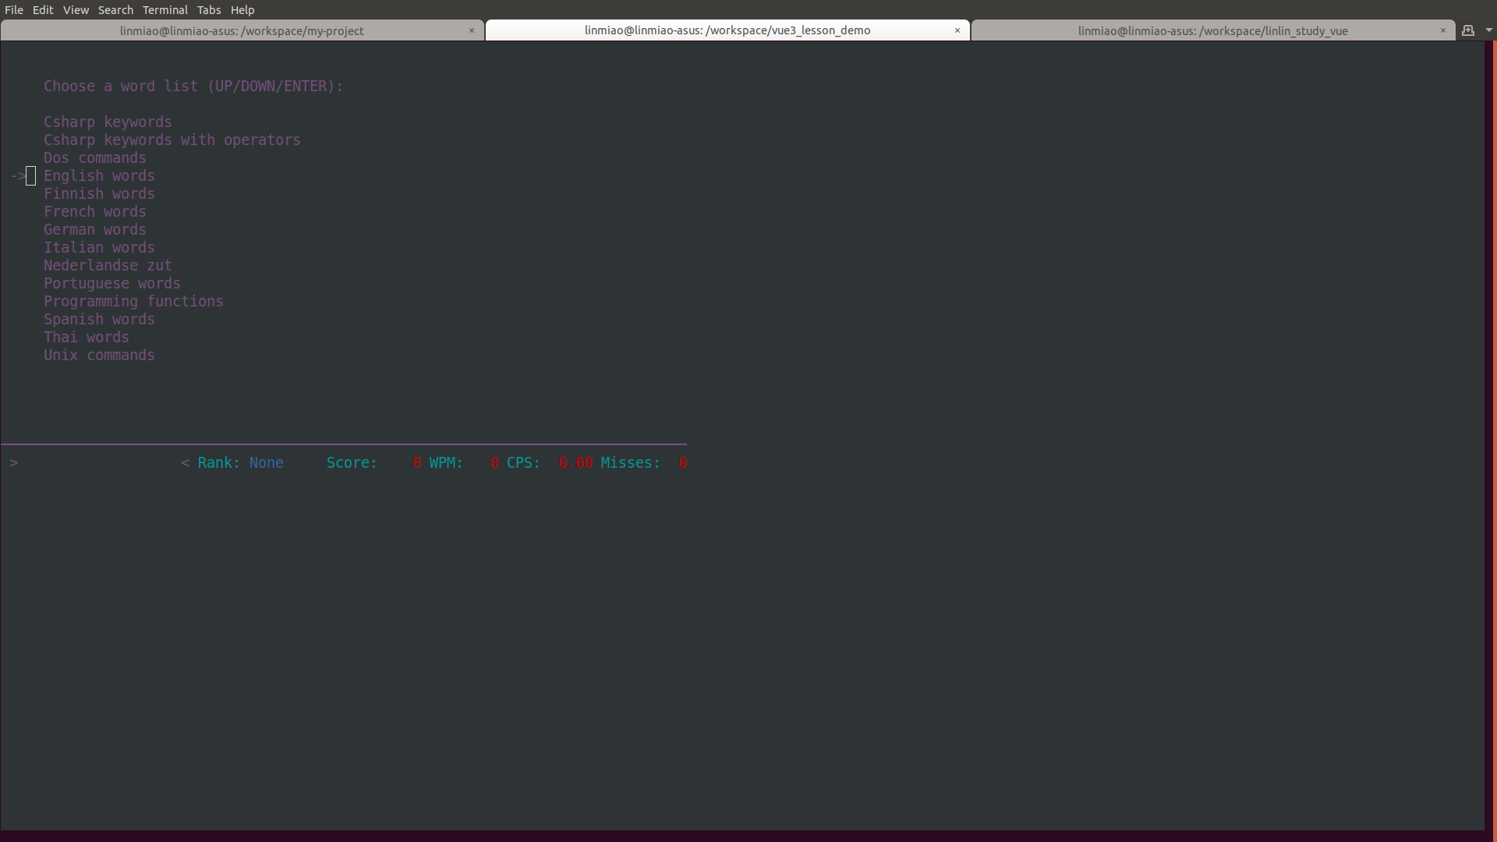Open the File menu

(x=14, y=10)
